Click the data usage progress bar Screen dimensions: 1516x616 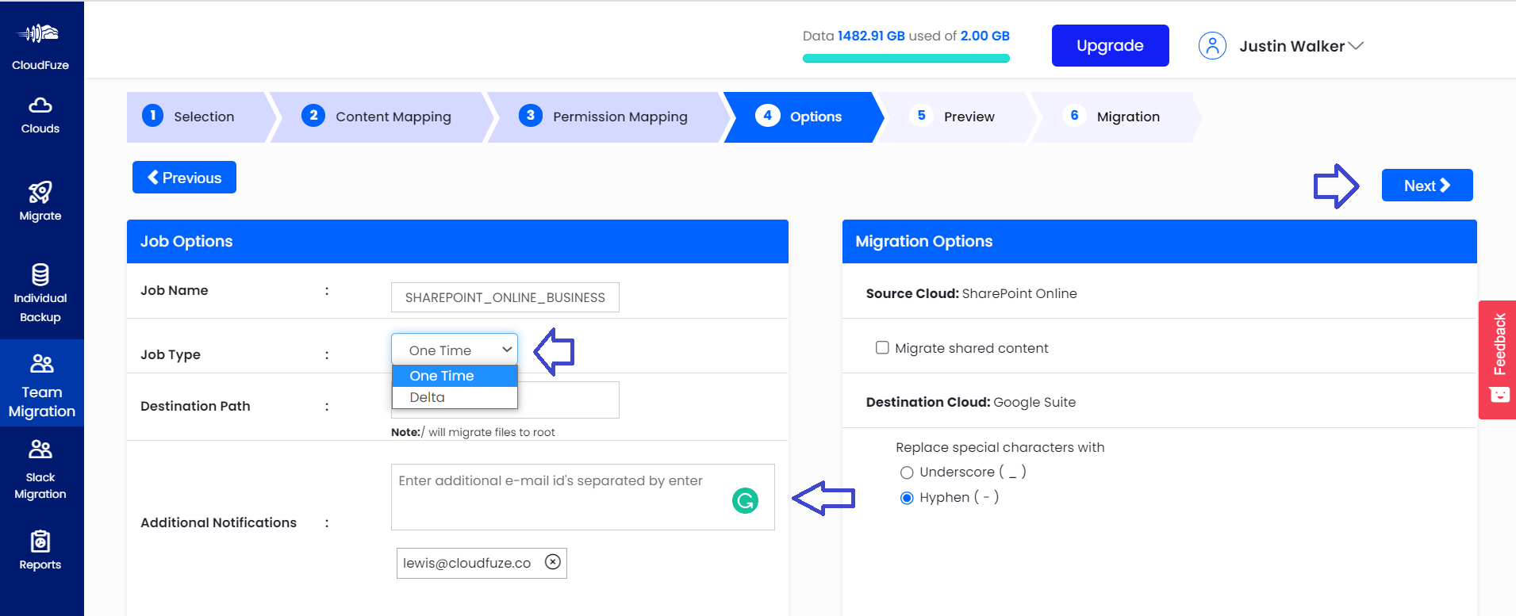coord(906,58)
